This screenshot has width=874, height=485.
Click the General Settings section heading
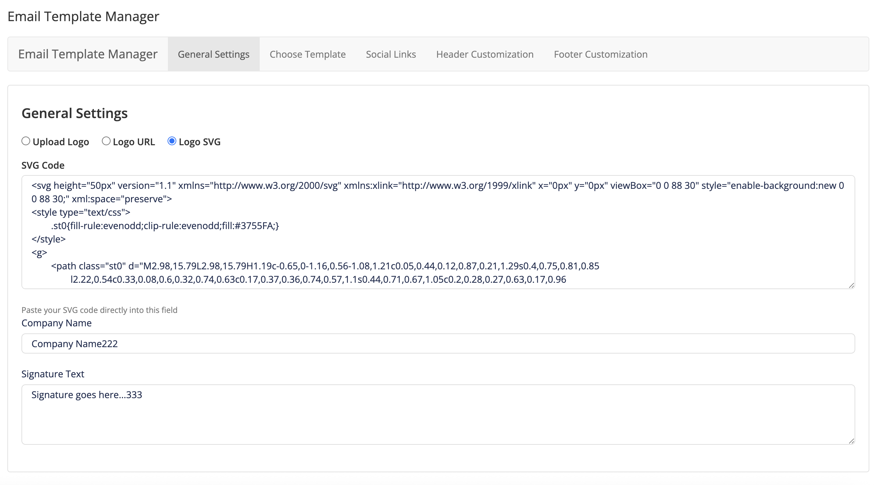click(x=74, y=113)
